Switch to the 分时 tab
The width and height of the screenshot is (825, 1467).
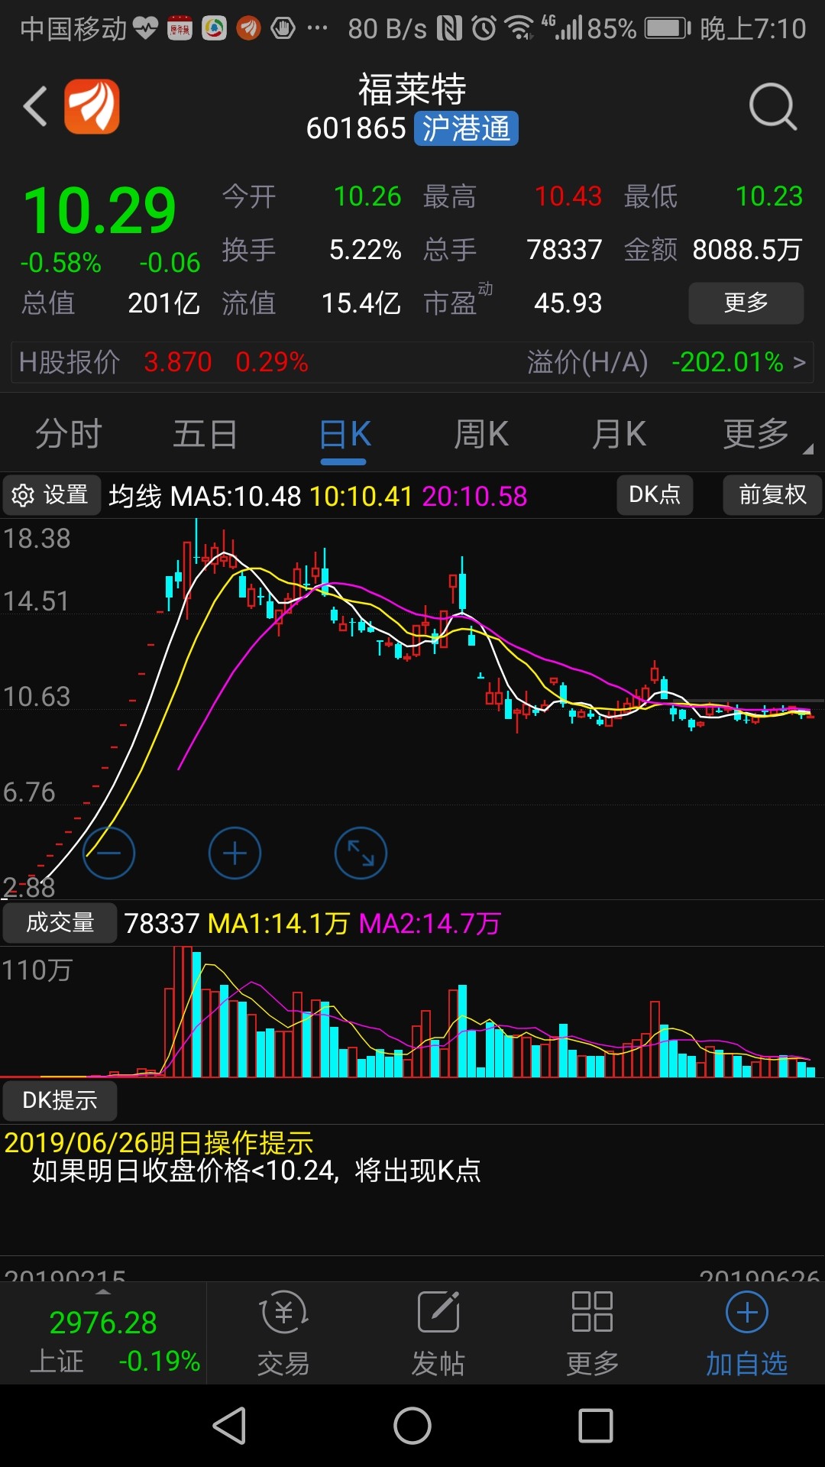69,434
